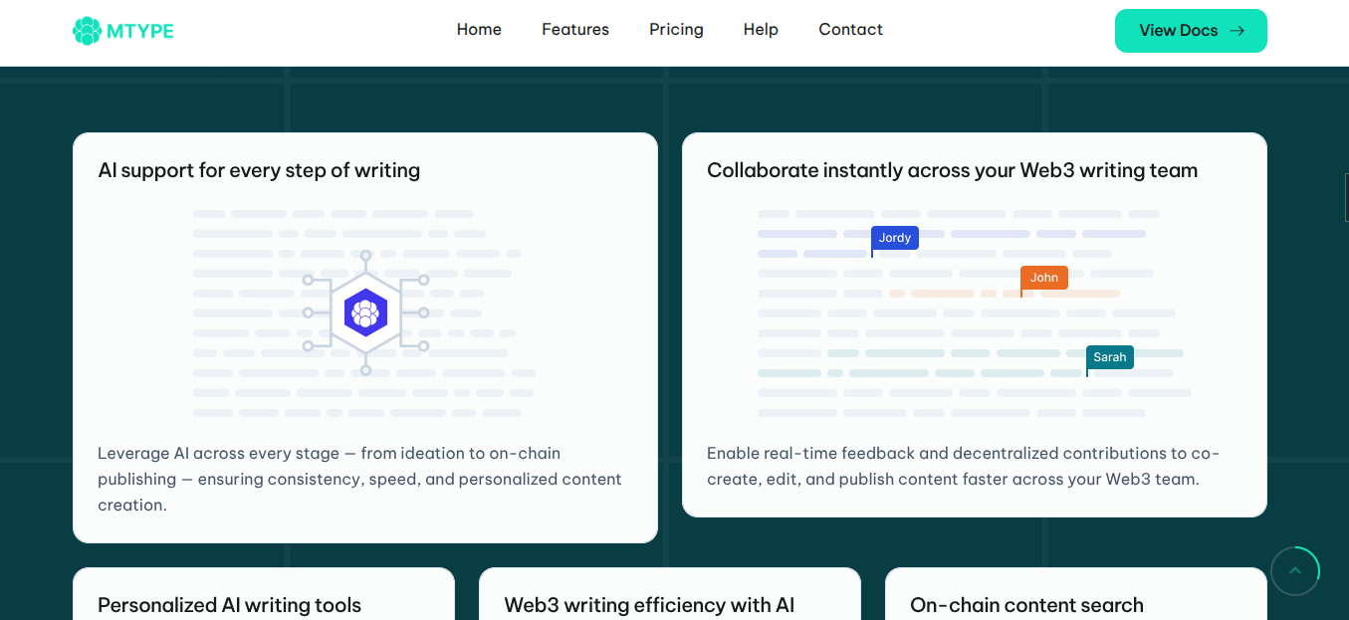
Task: Open the On-chain content search card
Action: pyautogui.click(x=1026, y=604)
